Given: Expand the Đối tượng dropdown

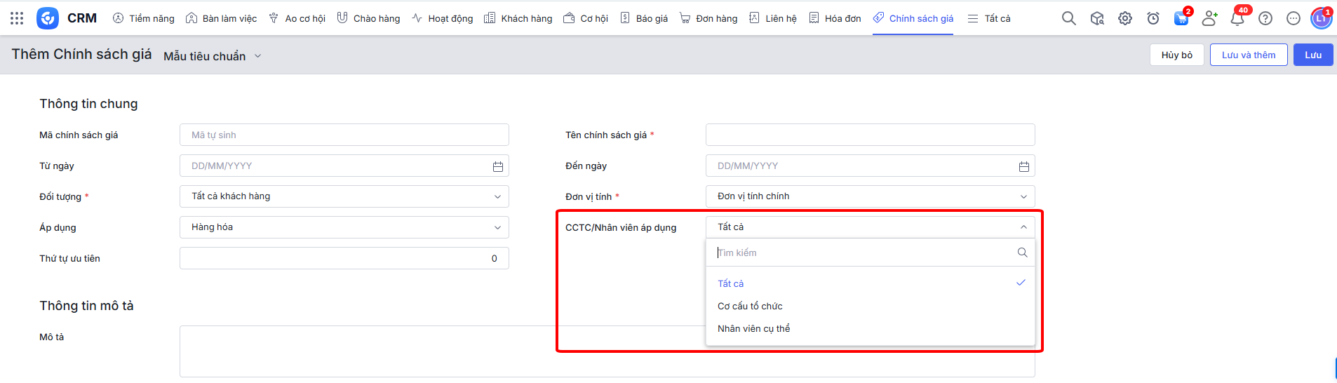Looking at the screenshot, I should pos(344,196).
